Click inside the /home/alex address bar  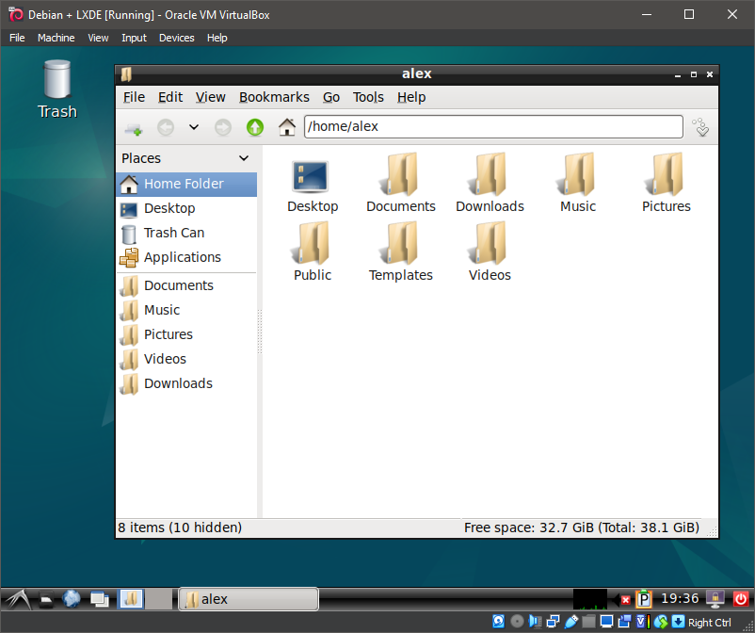point(471,126)
